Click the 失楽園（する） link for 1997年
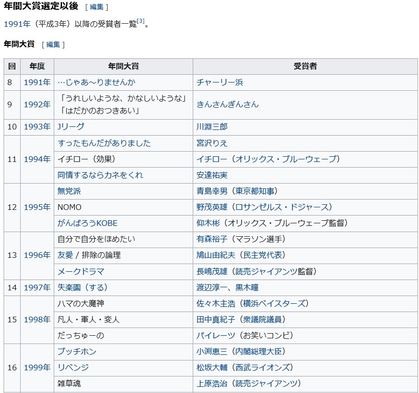This screenshot has height=393, width=419. coord(81,288)
